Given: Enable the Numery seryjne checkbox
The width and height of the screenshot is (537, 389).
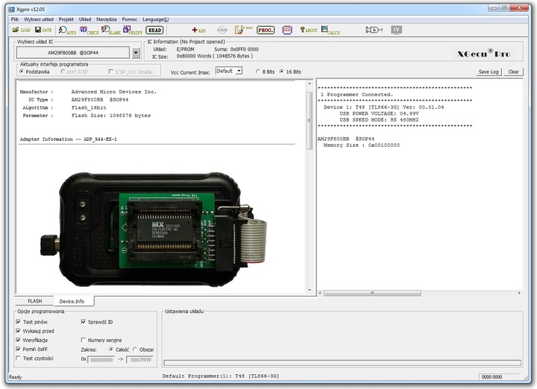Looking at the screenshot, I should 101,340.
